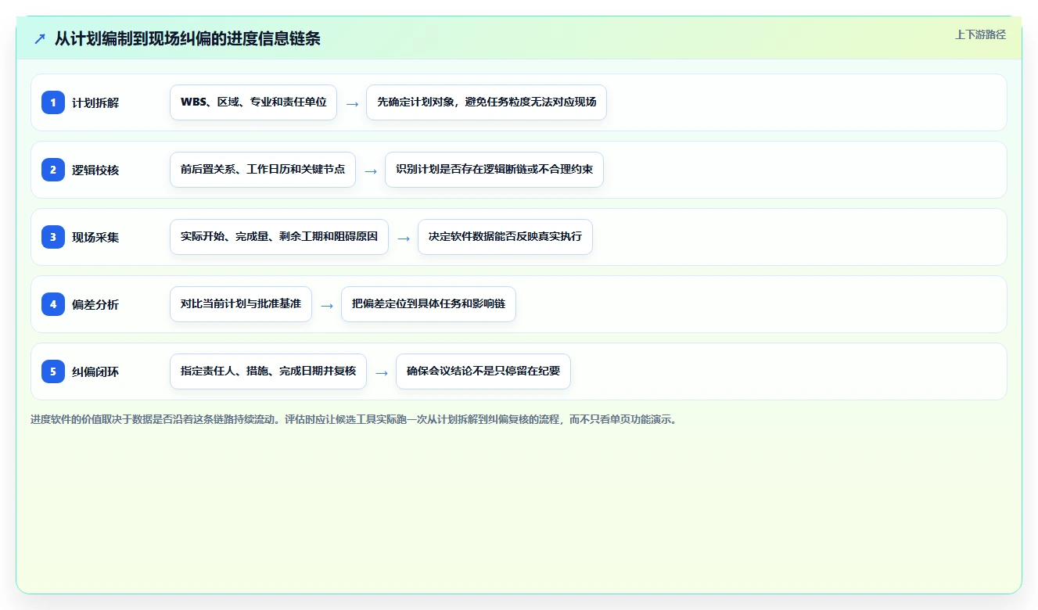Click the 先确定计划对象 result chip
The height and width of the screenshot is (610, 1038).
(487, 102)
